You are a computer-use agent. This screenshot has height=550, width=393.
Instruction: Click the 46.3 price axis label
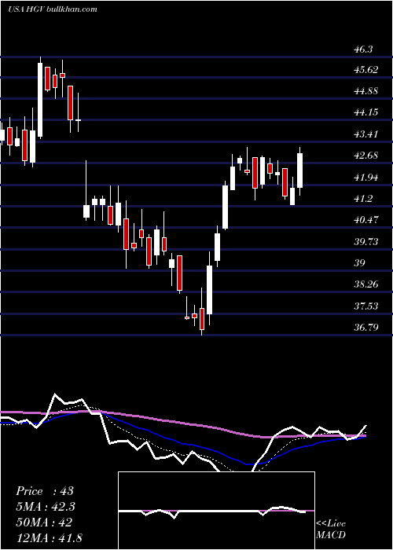[x=363, y=49]
